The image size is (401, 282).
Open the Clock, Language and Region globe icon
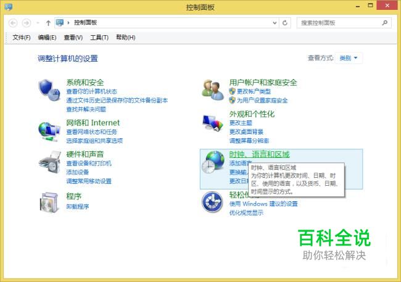[213, 162]
